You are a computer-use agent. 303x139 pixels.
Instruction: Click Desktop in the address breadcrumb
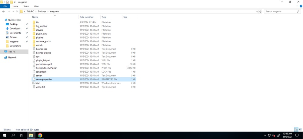42,11
